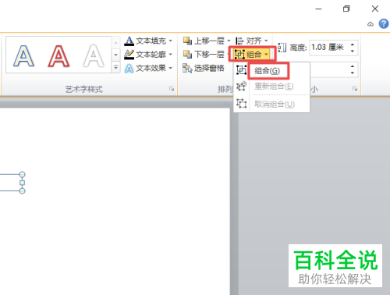Open the 文本轮廓 dropdown arrow
The image size is (390, 295).
coord(171,55)
